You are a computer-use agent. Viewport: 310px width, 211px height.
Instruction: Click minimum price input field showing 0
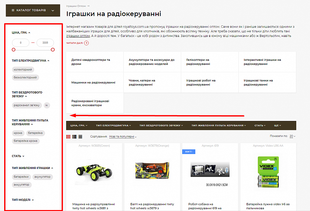pos(20,43)
